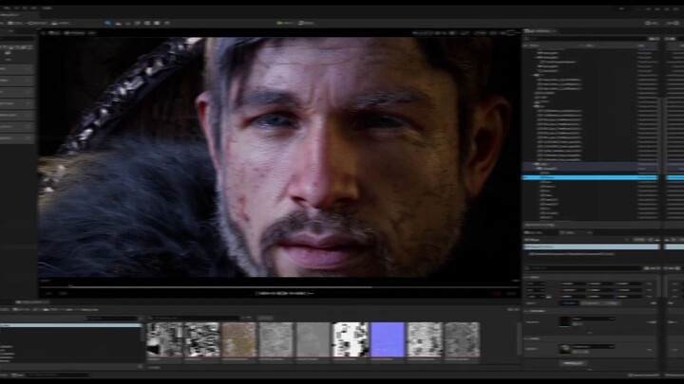Click the icon right of the blue-highlighted tool
Screen dimensions: 684x384
[x=118, y=22]
